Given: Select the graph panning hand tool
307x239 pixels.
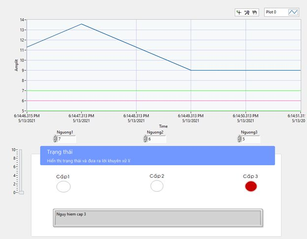Looking at the screenshot, I should [254, 12].
